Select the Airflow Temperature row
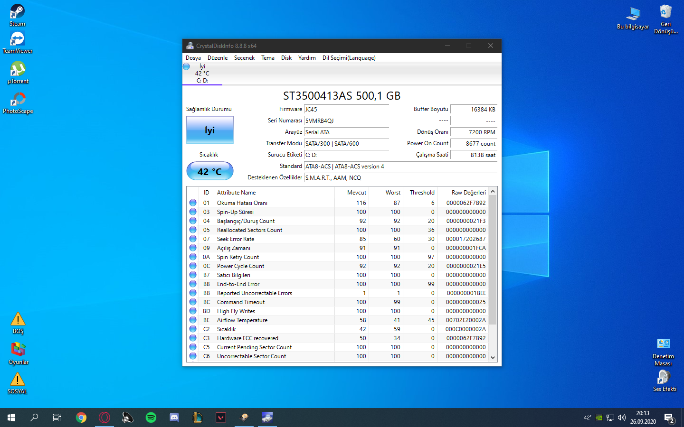Screen dimensions: 684x427 pyautogui.click(x=338, y=320)
